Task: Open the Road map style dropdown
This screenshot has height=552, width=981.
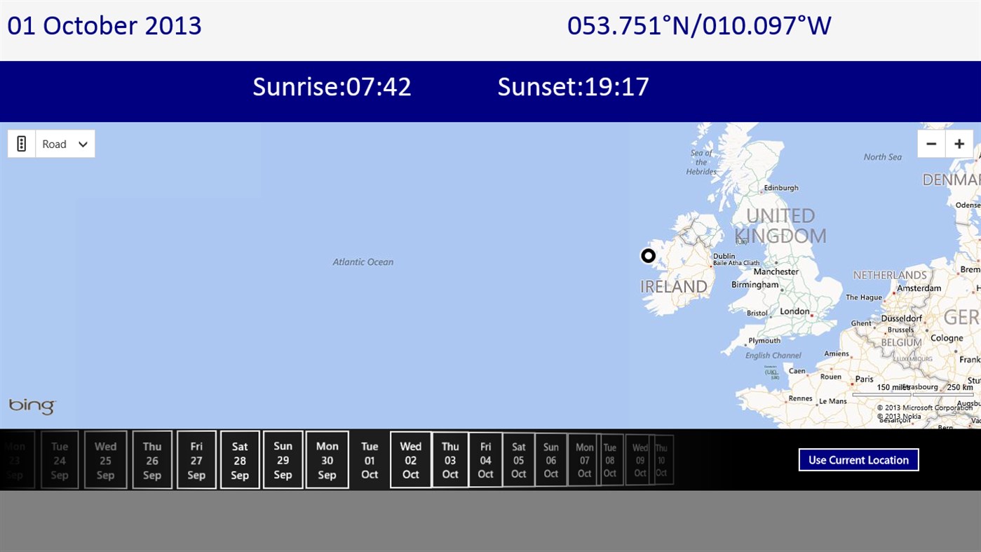Action: 55,143
